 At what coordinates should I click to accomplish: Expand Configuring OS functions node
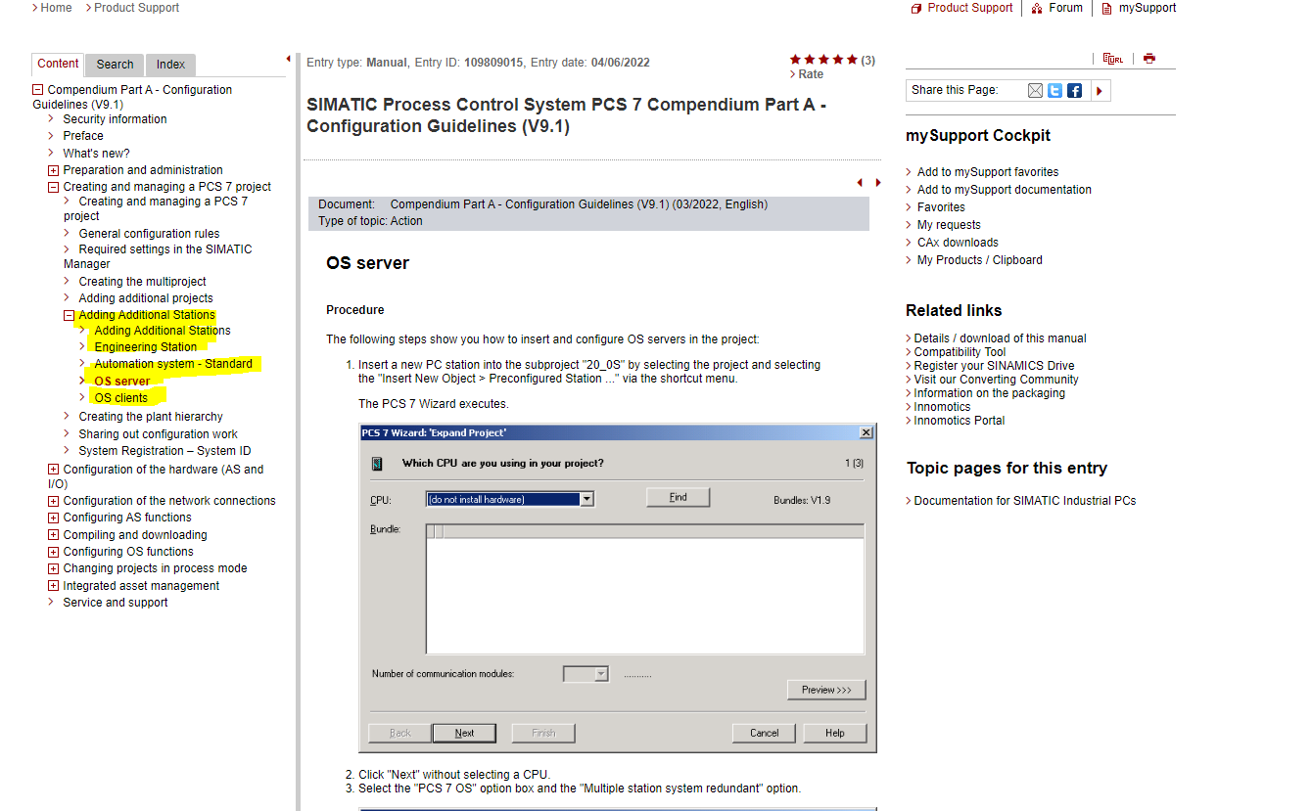[x=54, y=552]
